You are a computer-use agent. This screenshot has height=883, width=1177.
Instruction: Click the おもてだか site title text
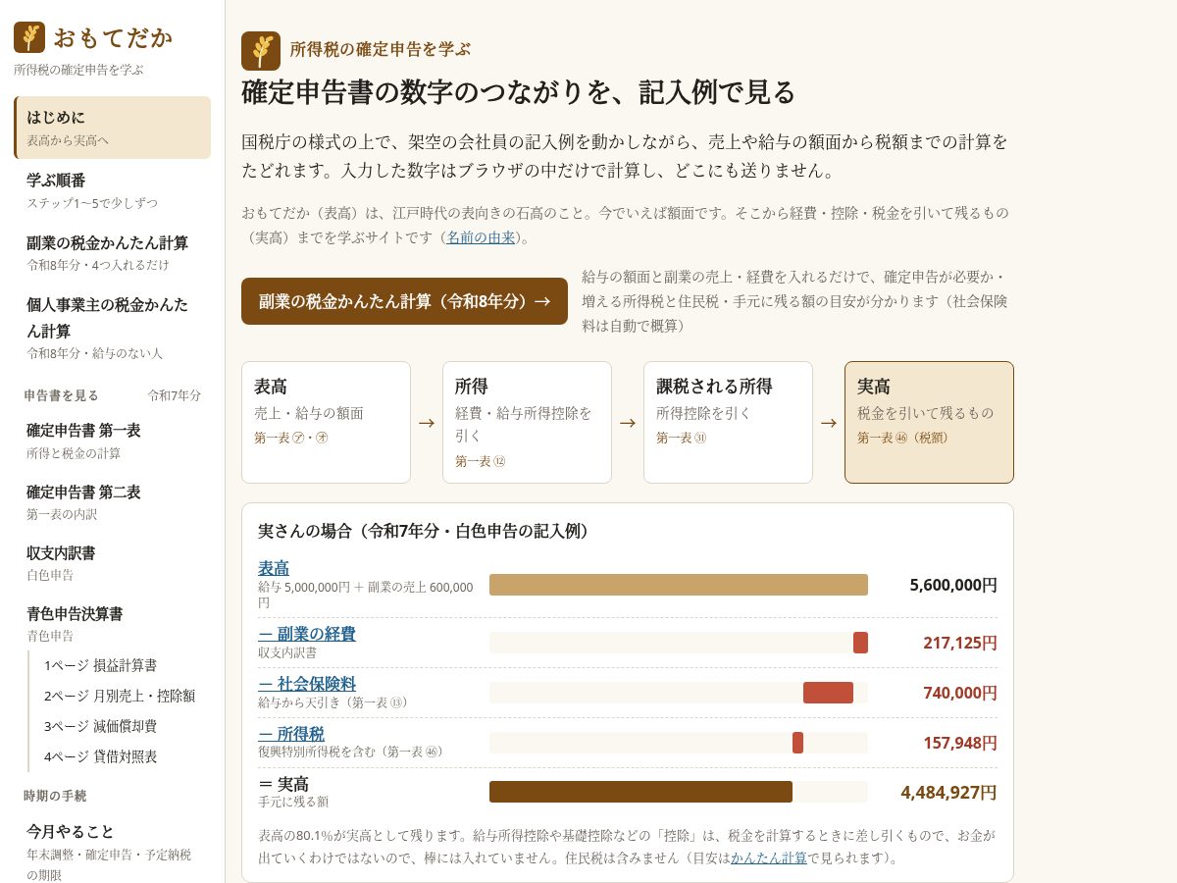point(113,37)
